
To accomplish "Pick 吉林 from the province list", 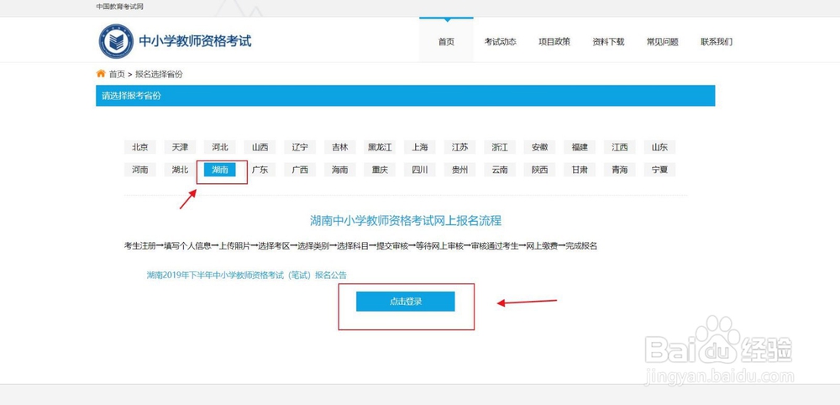I will coord(340,147).
